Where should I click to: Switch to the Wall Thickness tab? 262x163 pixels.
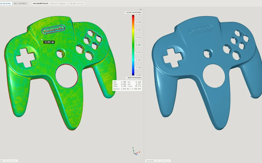pyautogui.click(x=20, y=3)
